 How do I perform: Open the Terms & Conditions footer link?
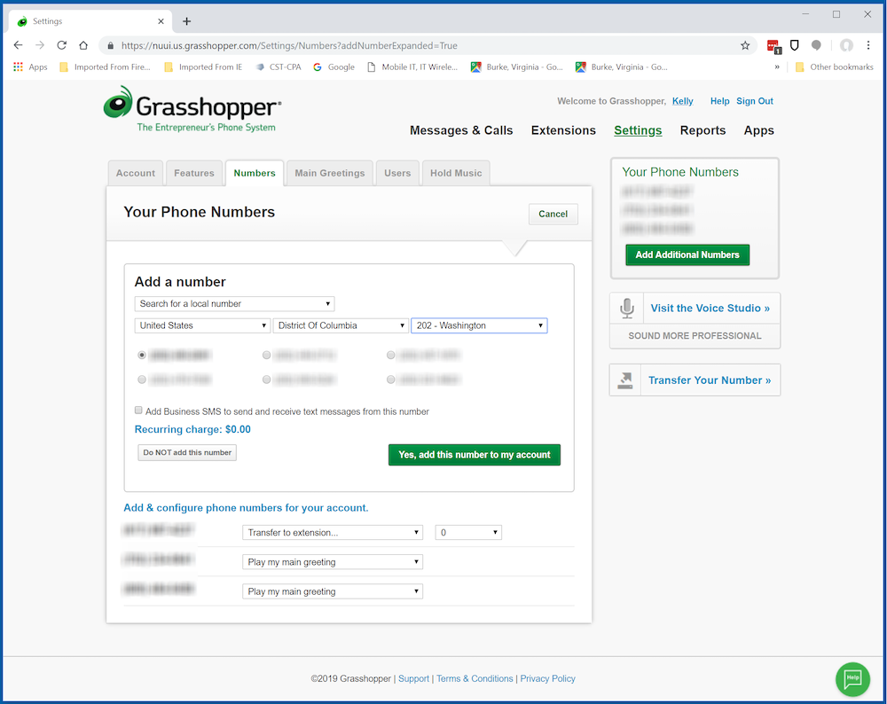475,678
